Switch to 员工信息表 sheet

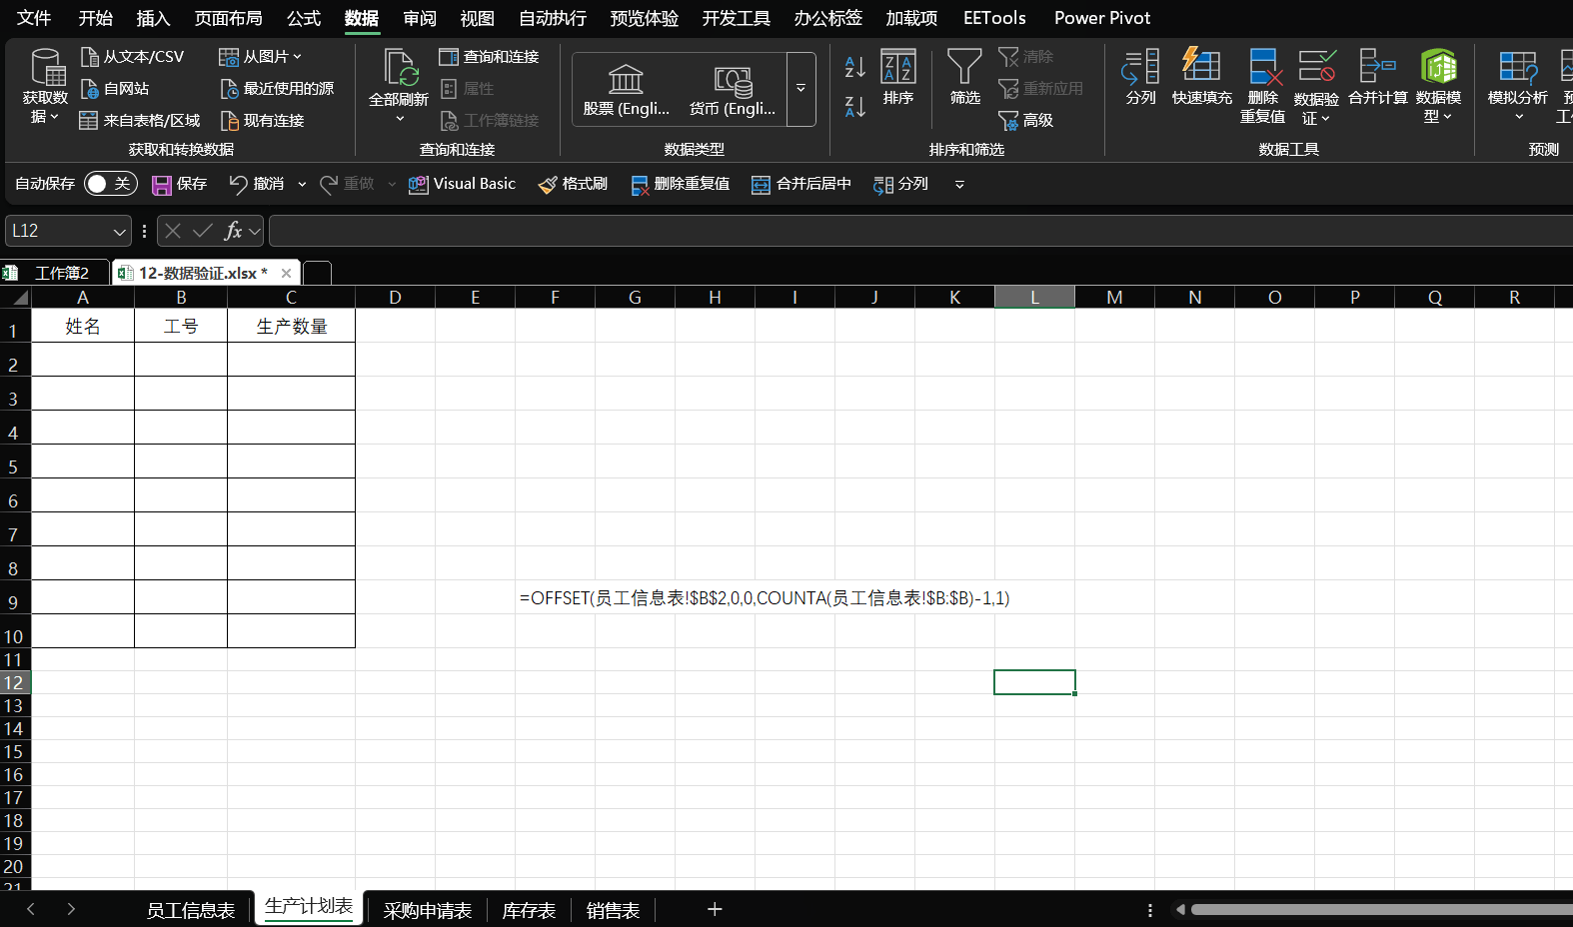(x=191, y=910)
